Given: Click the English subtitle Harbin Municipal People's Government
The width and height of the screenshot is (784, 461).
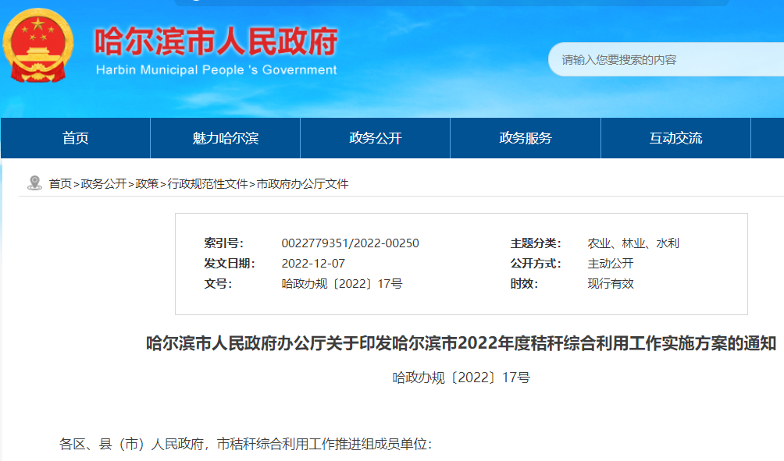Looking at the screenshot, I should coord(216,70).
